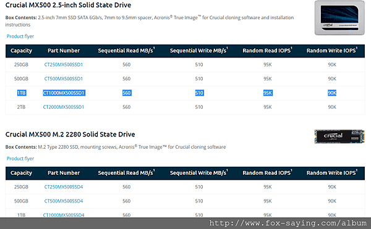Open the 2.5-inch drive Product flyer link
371x229 pixels.
[20, 36]
